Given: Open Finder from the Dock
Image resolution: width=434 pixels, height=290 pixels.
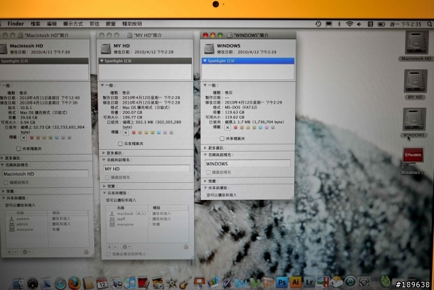Looking at the screenshot, I should [18, 283].
